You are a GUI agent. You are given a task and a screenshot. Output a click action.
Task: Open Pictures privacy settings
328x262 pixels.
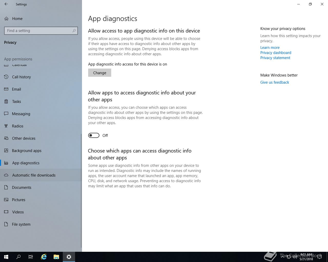pos(41,200)
